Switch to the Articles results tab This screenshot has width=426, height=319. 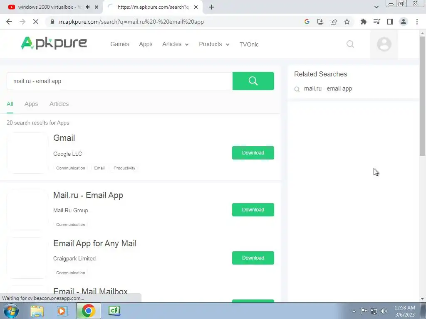(x=59, y=104)
